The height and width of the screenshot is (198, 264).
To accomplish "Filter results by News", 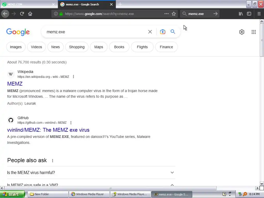I will (55, 47).
